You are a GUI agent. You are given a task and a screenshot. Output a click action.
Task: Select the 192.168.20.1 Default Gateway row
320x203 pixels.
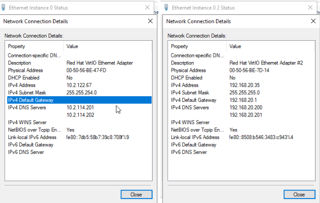coord(242,100)
